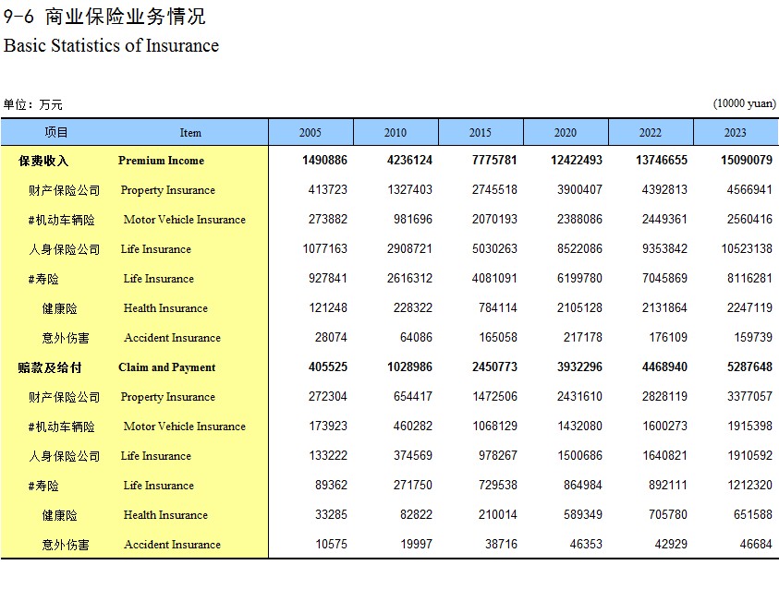This screenshot has height=589, width=779.
Task: Click Premium Income 2005 value 1490886
Action: point(324,161)
